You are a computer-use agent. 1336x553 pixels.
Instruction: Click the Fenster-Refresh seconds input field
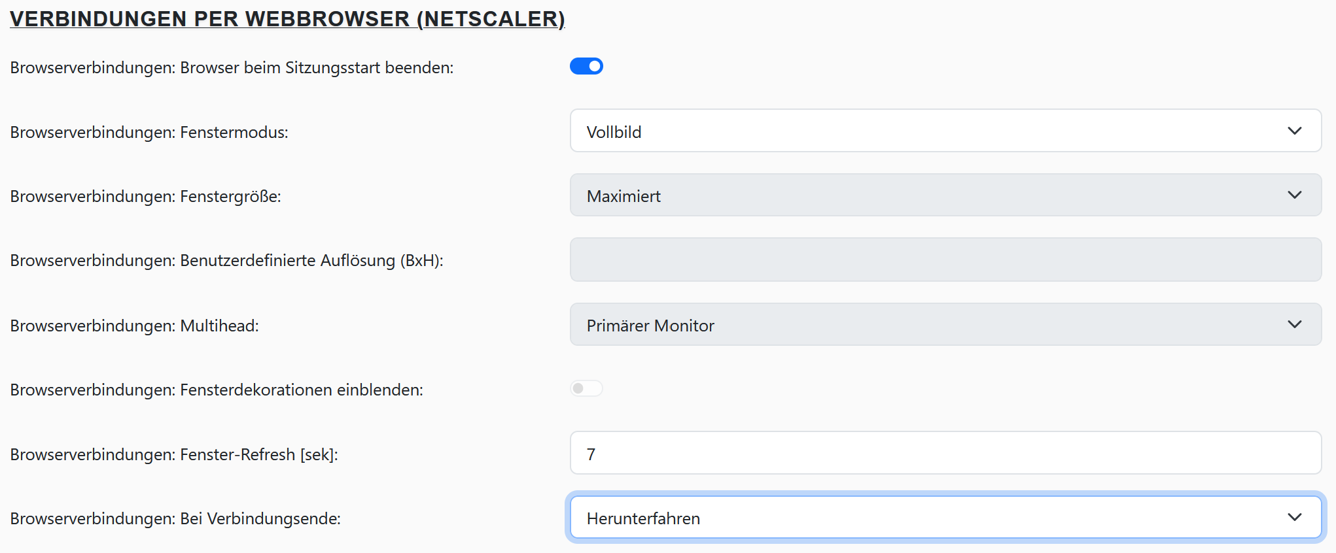tap(945, 453)
